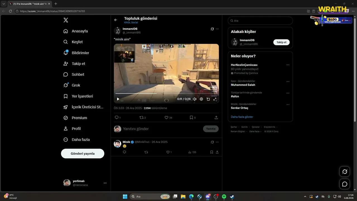
Task: Follow Immami06 with Takip et button
Action: pos(281,42)
